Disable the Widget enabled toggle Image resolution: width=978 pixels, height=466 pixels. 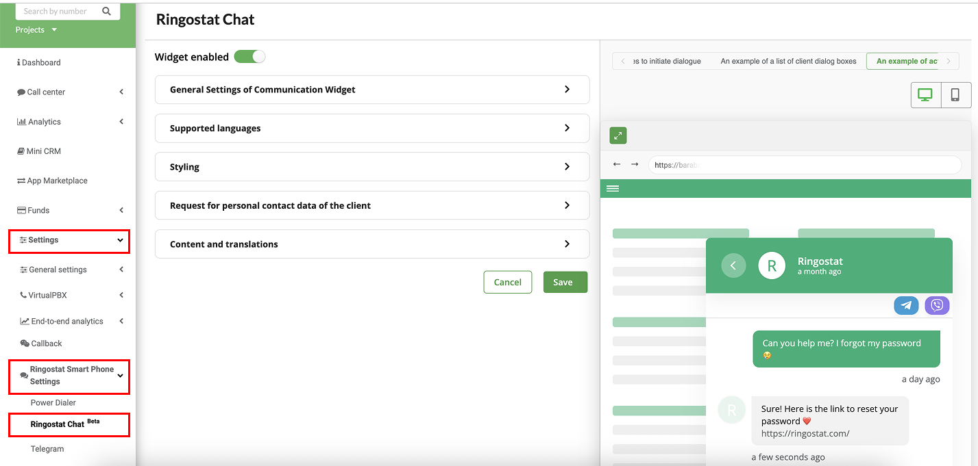(x=249, y=57)
